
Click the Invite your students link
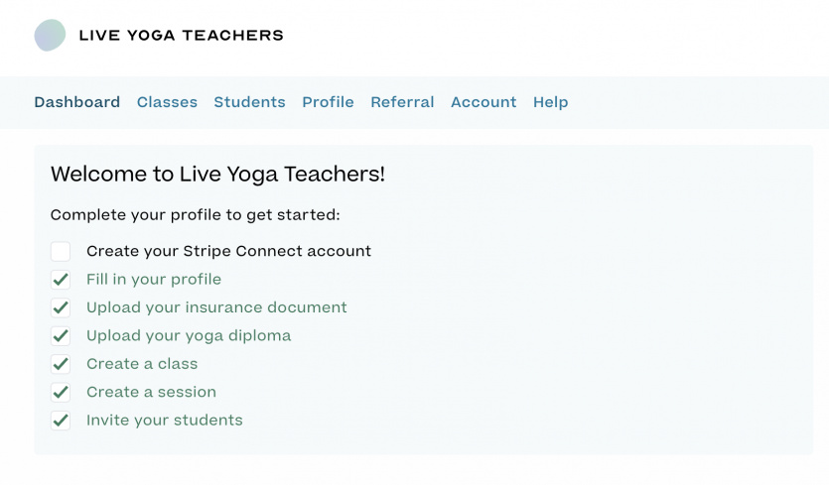tap(165, 420)
